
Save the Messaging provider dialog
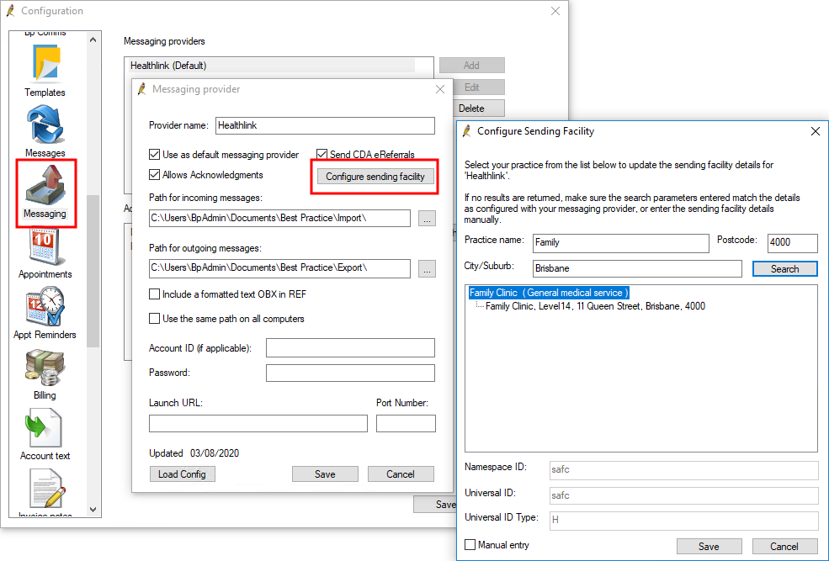pyautogui.click(x=325, y=474)
